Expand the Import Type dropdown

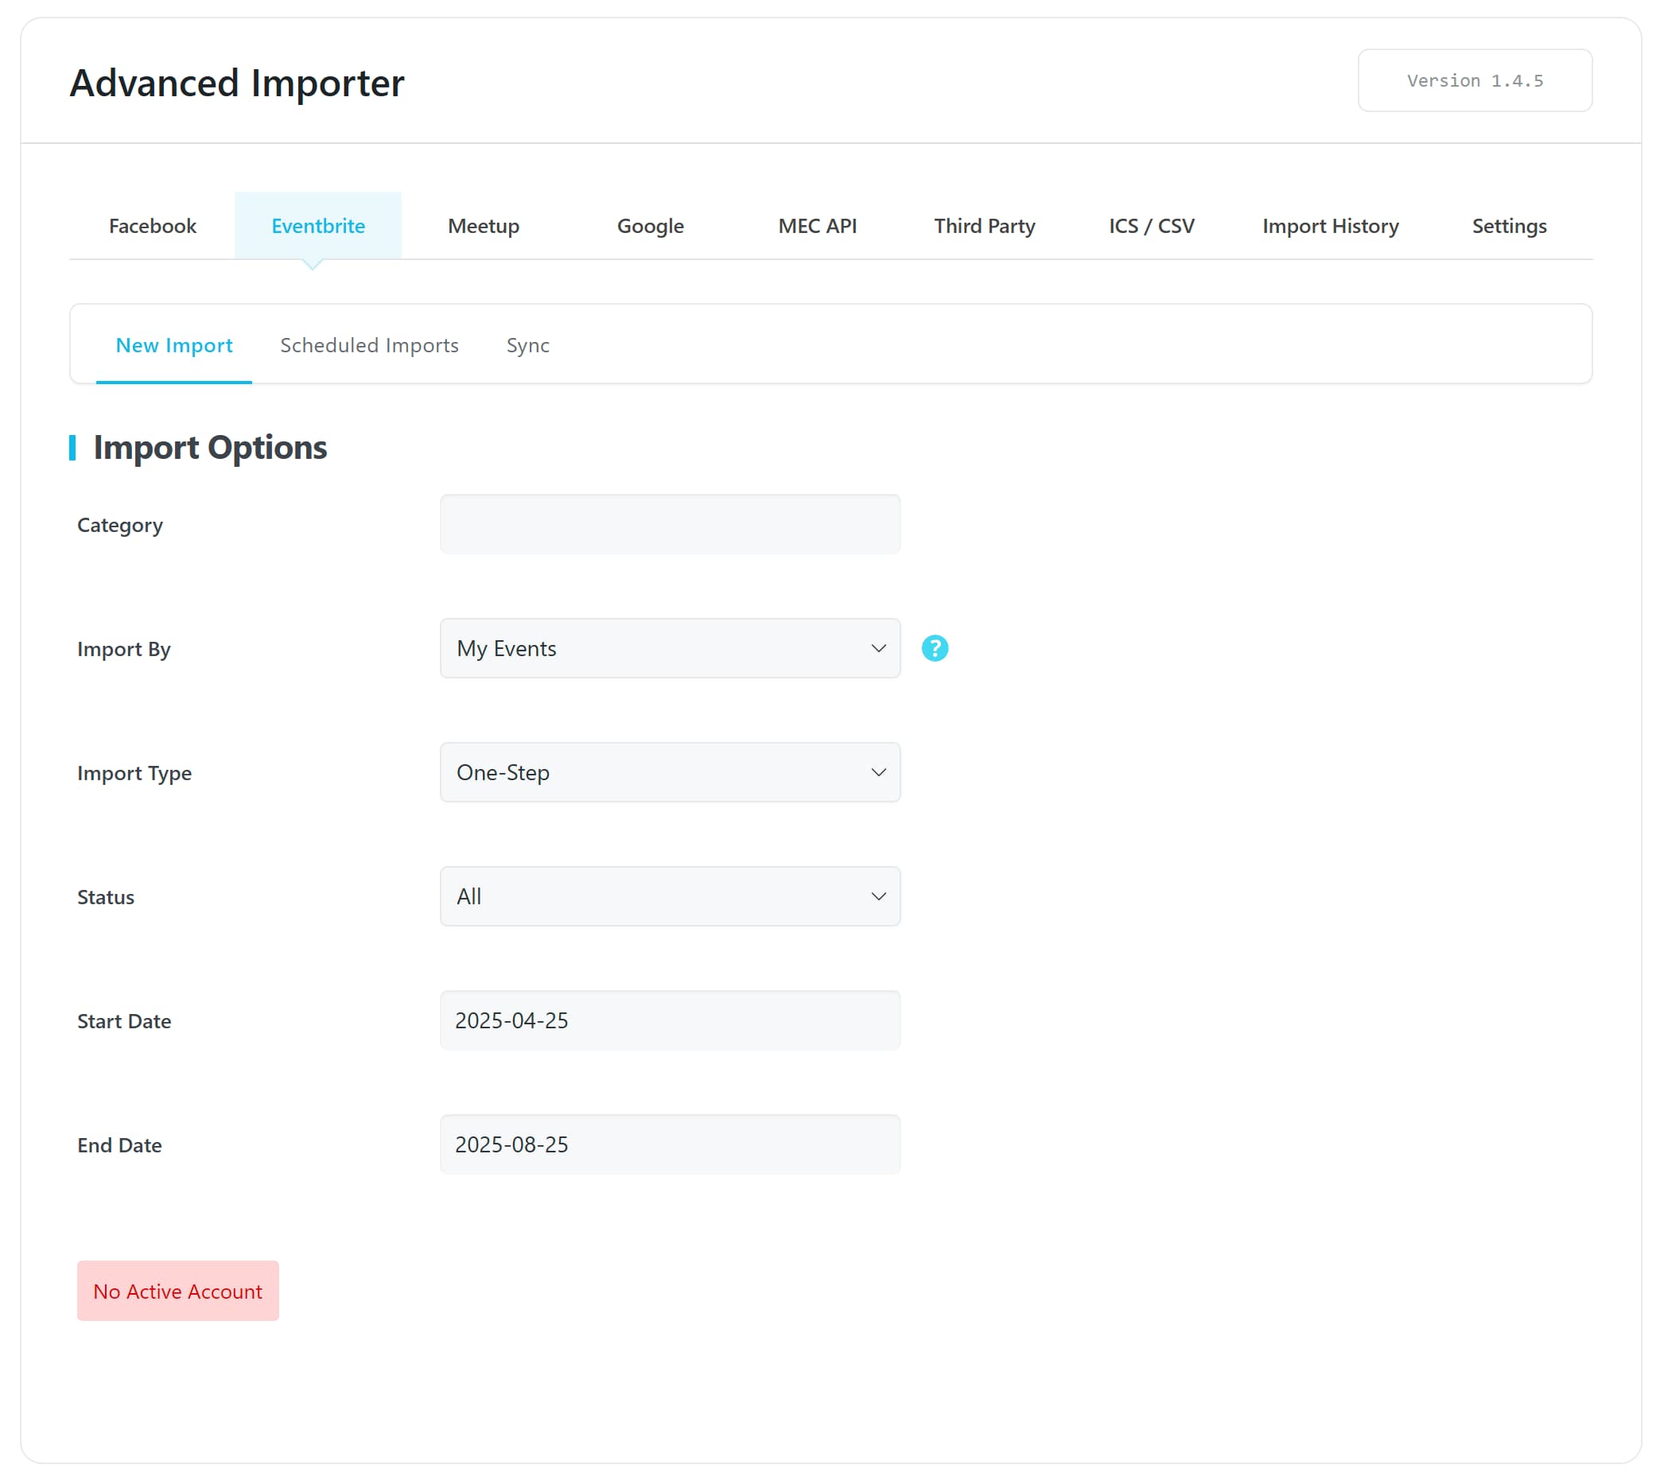669,771
